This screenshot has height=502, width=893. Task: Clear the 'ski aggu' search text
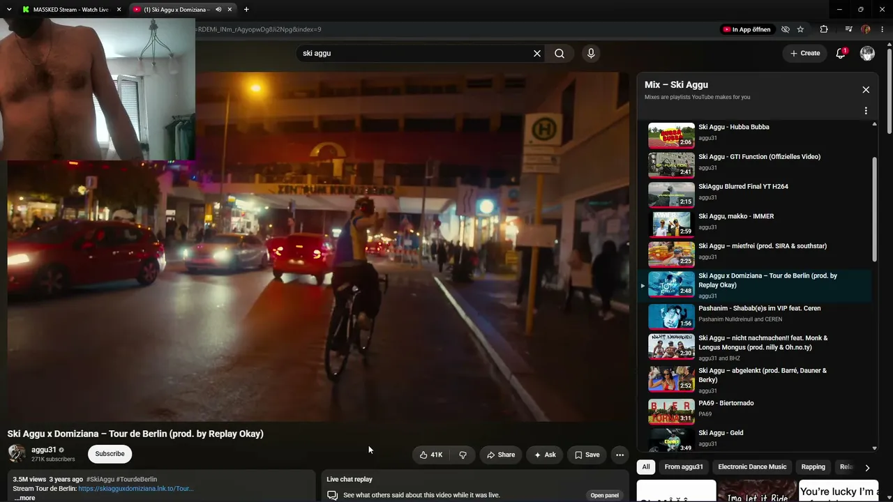[x=537, y=54]
